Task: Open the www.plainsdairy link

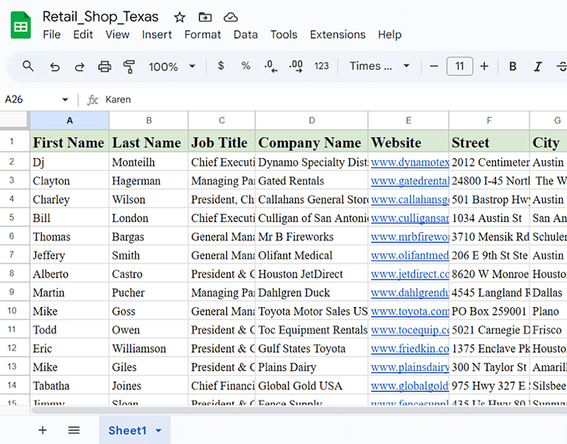Action: point(410,367)
